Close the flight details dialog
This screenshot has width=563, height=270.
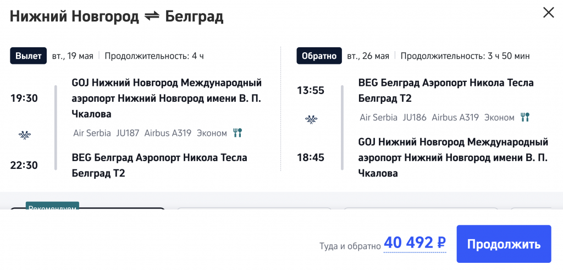click(548, 13)
